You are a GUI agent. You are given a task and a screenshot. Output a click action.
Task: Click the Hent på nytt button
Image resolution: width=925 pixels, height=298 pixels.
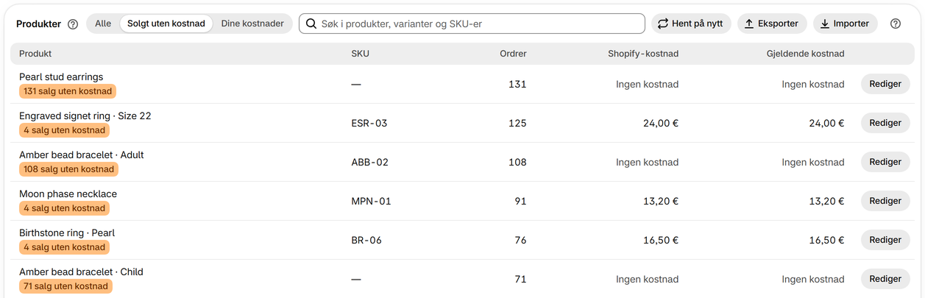coord(691,24)
